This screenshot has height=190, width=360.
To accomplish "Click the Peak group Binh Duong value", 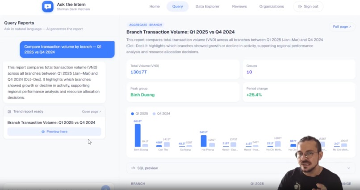I will coord(142,95).
